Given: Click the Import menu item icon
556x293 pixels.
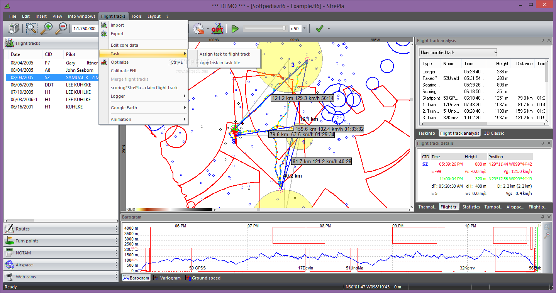Looking at the screenshot, I should tap(104, 25).
